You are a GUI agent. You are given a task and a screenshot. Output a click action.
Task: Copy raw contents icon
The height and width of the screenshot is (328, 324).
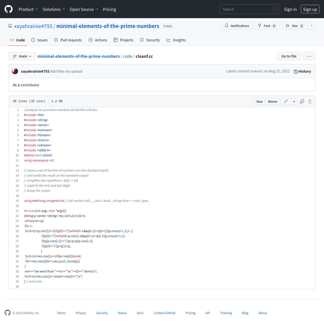coord(302,101)
